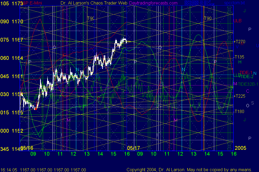259x172 pixels.
Task: Select the "060 1164" price axis label
Action: (x=12, y=58)
